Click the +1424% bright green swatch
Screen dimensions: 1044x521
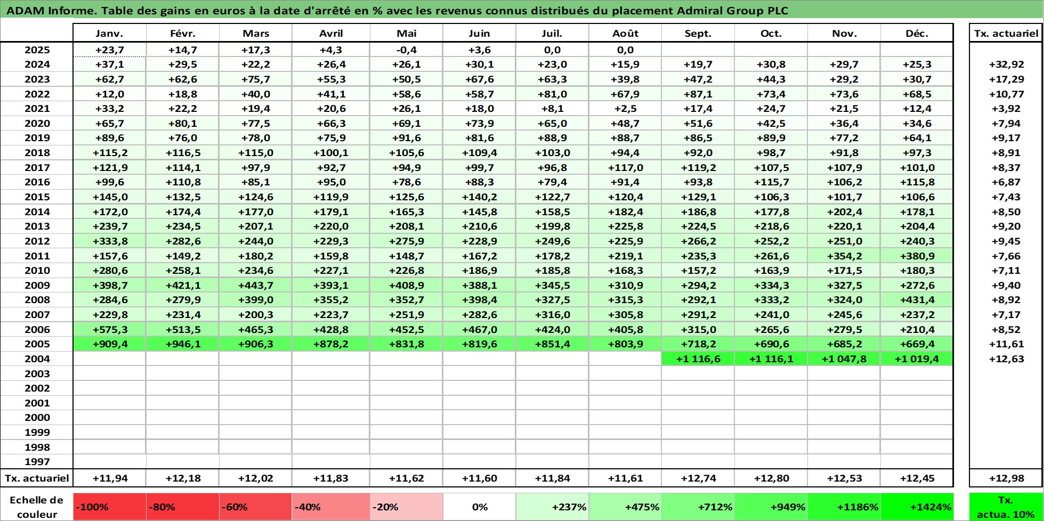pos(917,507)
